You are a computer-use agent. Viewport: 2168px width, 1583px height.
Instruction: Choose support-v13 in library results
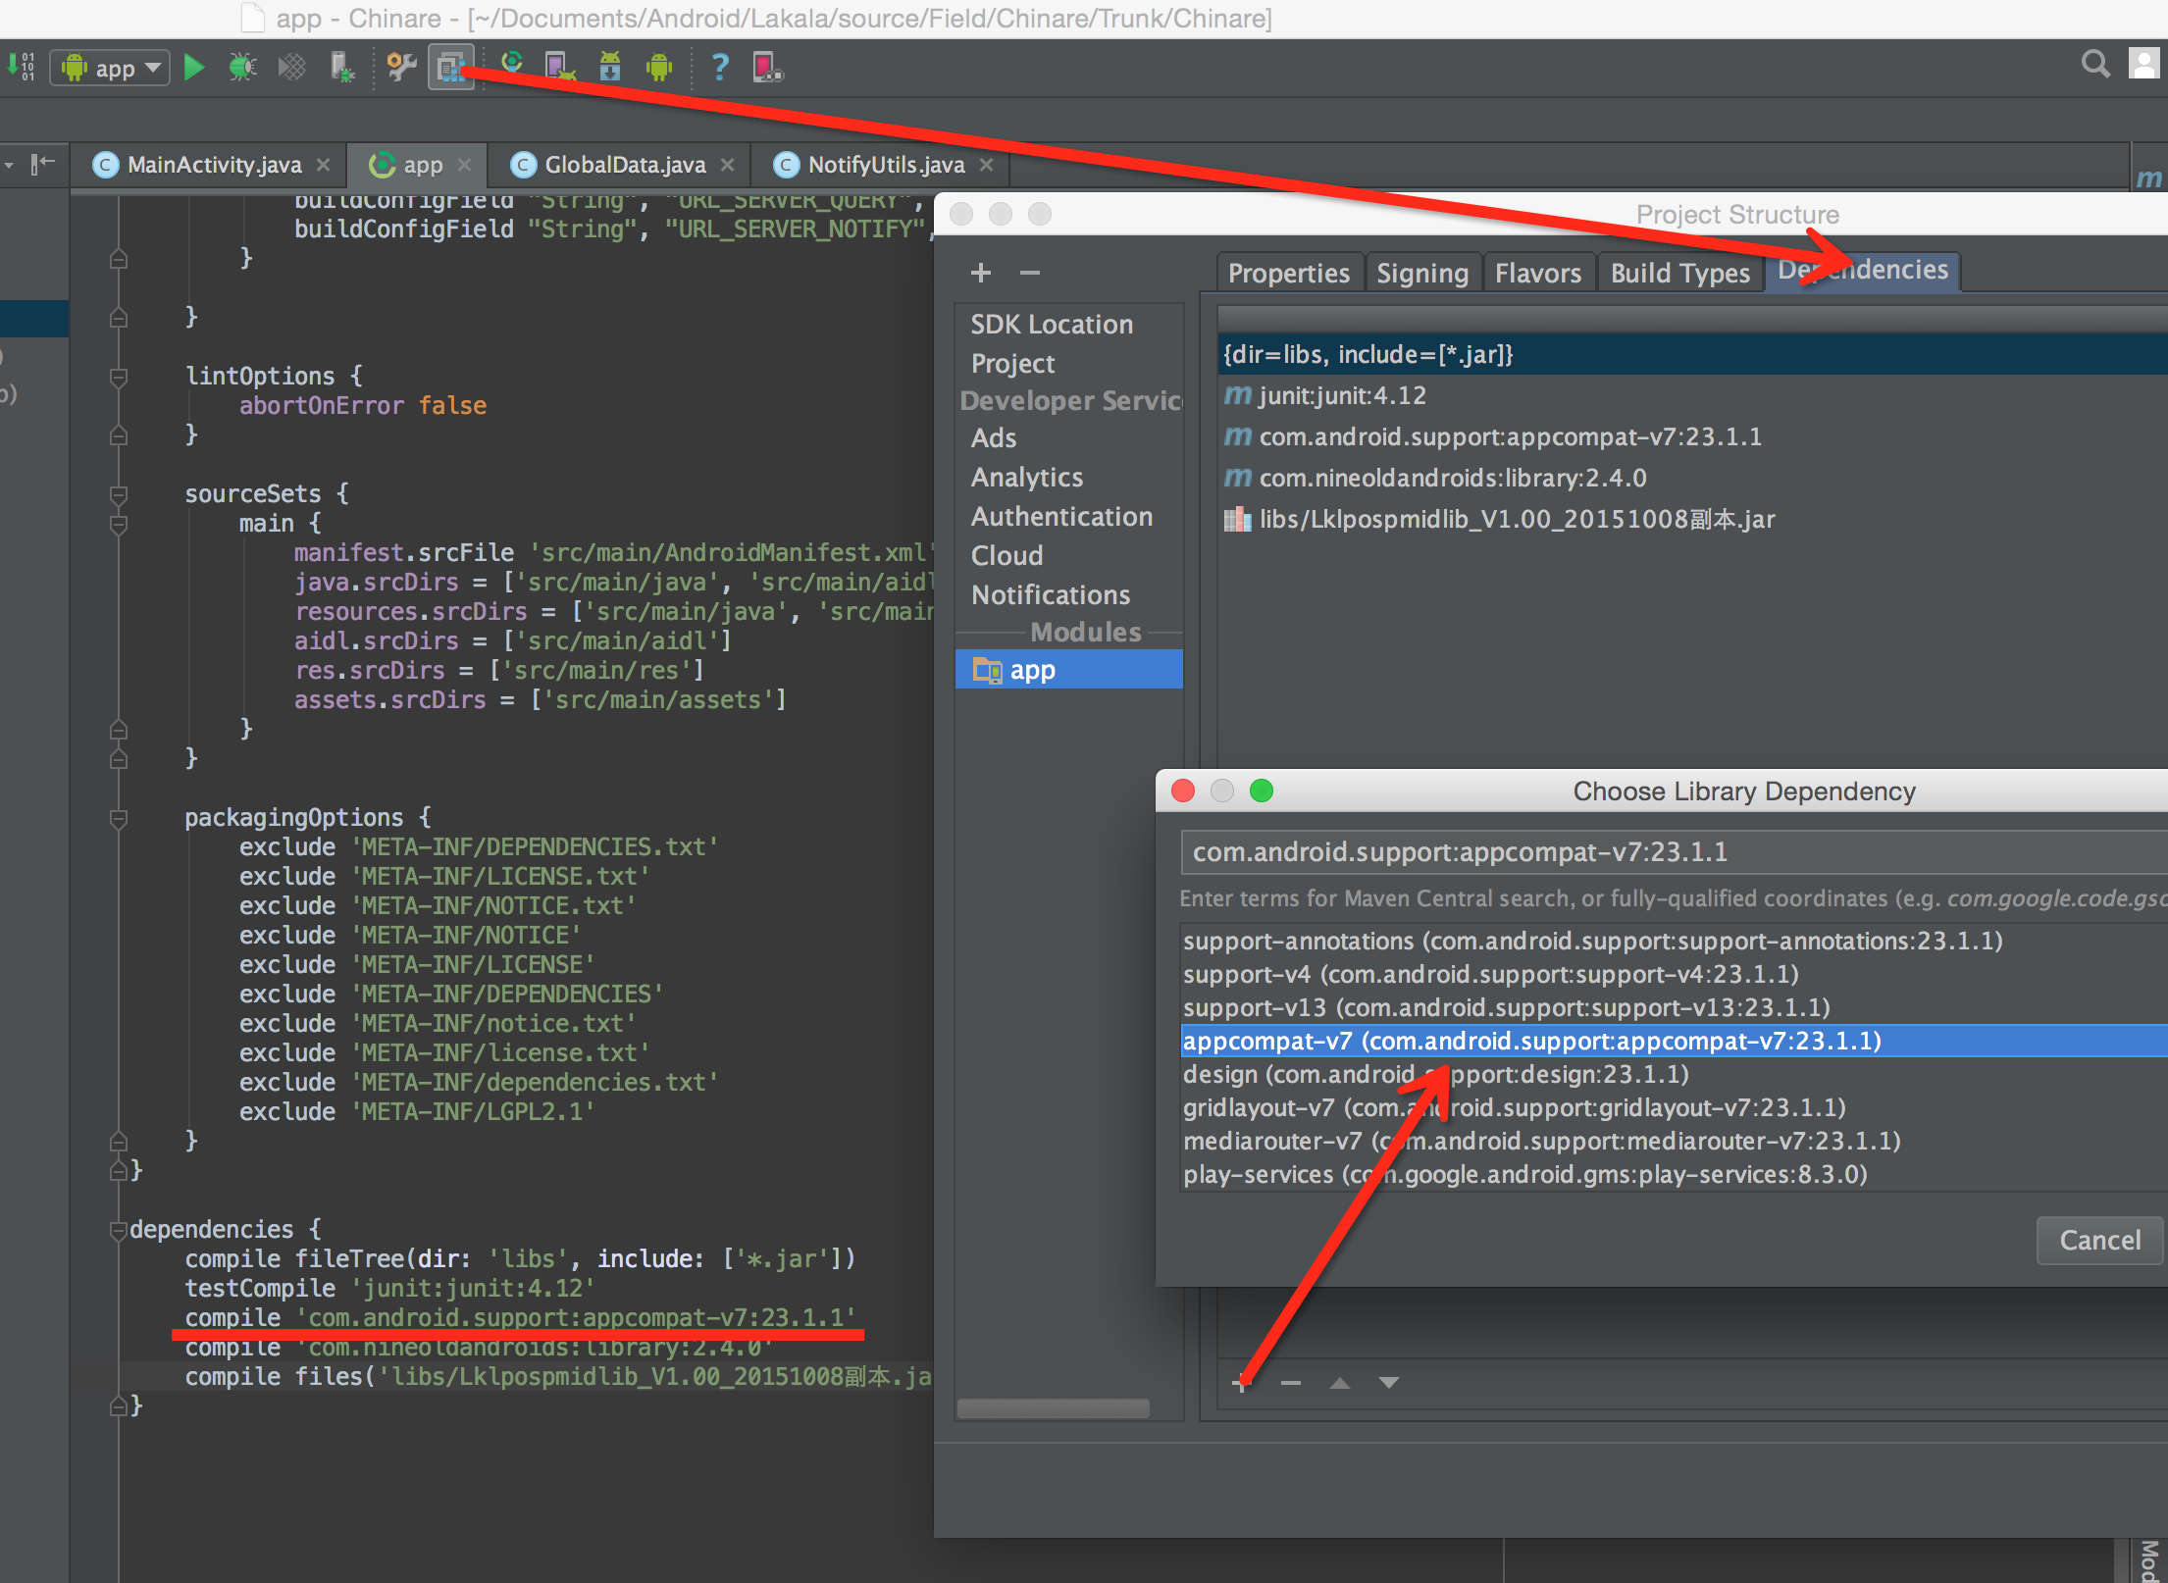[x=1674, y=1007]
